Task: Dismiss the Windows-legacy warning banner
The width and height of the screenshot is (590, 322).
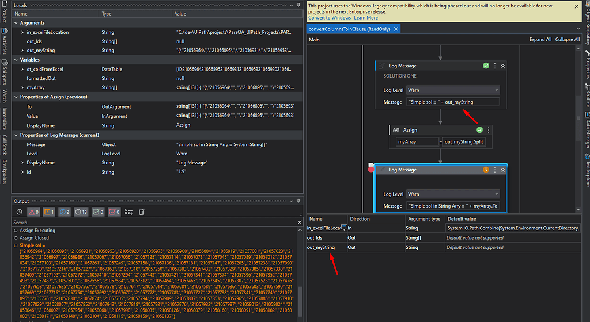Action: click(x=576, y=6)
